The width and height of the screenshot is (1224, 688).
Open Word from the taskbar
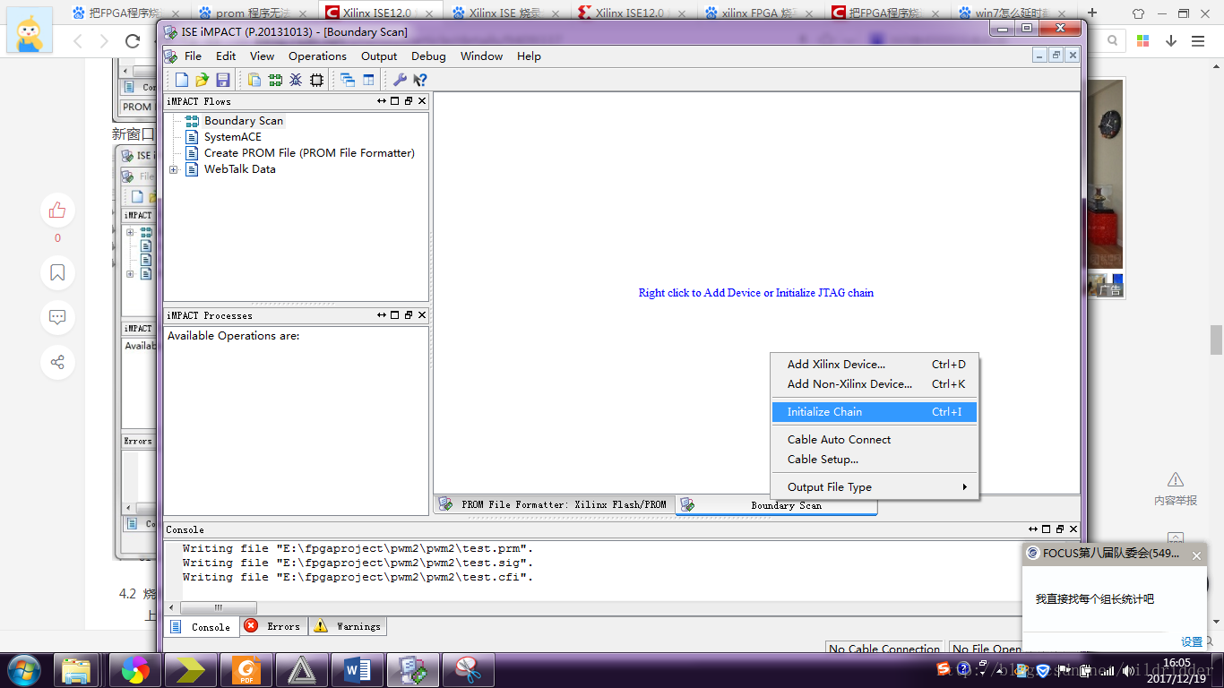coord(358,670)
